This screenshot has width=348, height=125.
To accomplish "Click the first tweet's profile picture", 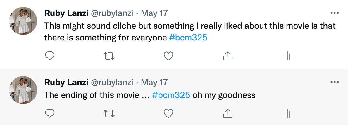I will (x=23, y=21).
